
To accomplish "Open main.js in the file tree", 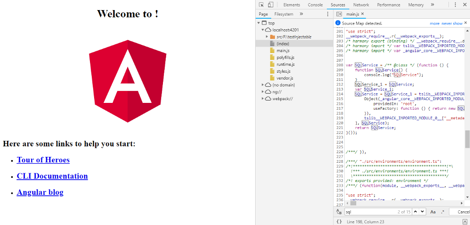I will click(x=283, y=50).
